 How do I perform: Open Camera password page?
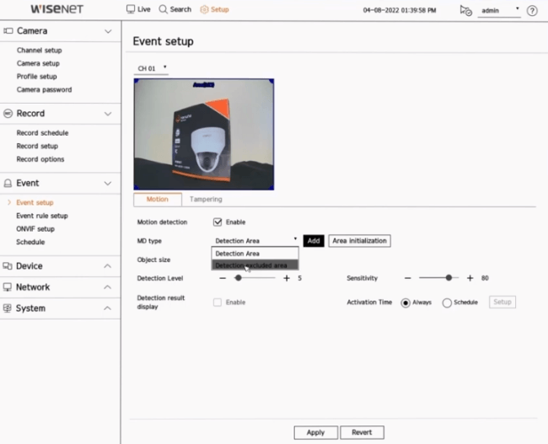pos(44,90)
